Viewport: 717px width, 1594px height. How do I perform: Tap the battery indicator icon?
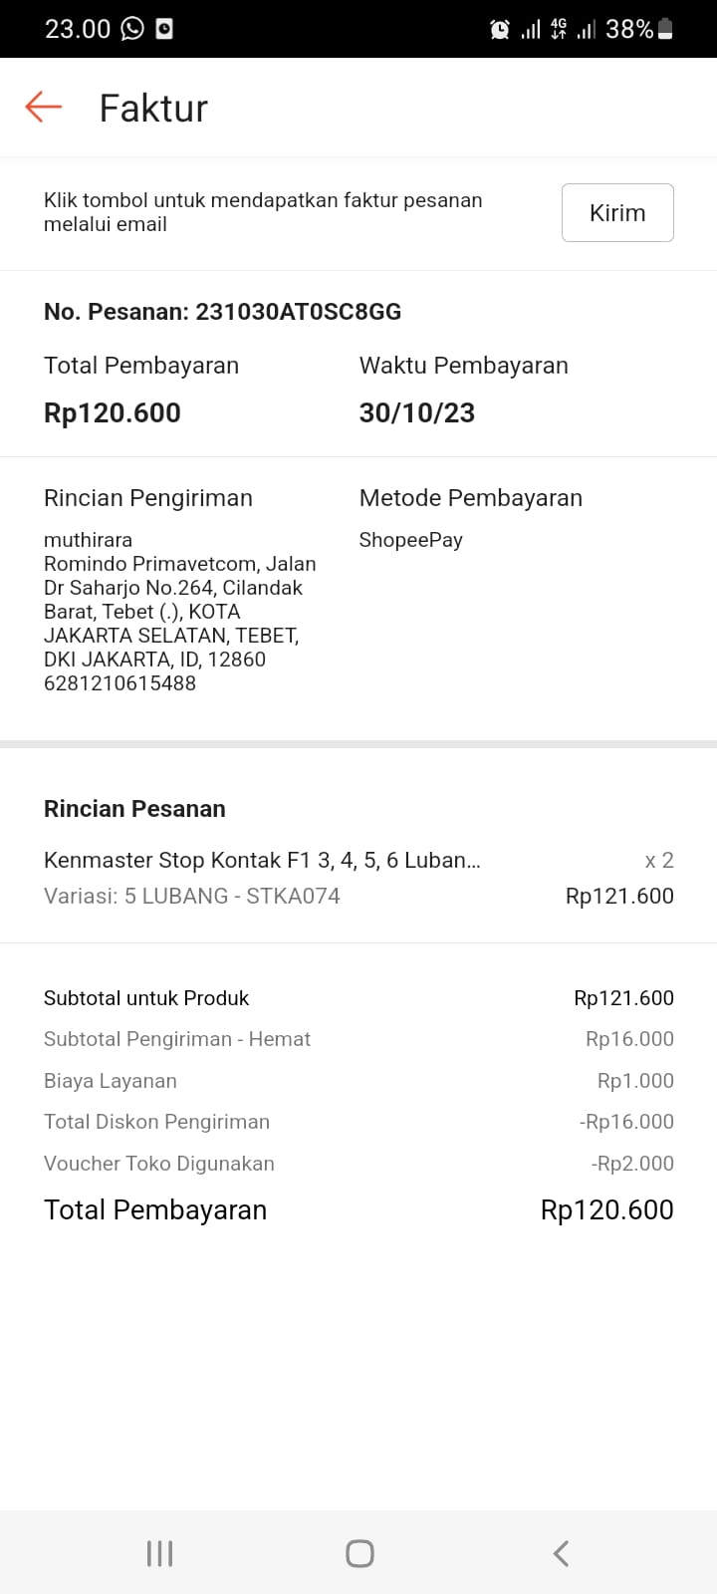[x=665, y=29]
